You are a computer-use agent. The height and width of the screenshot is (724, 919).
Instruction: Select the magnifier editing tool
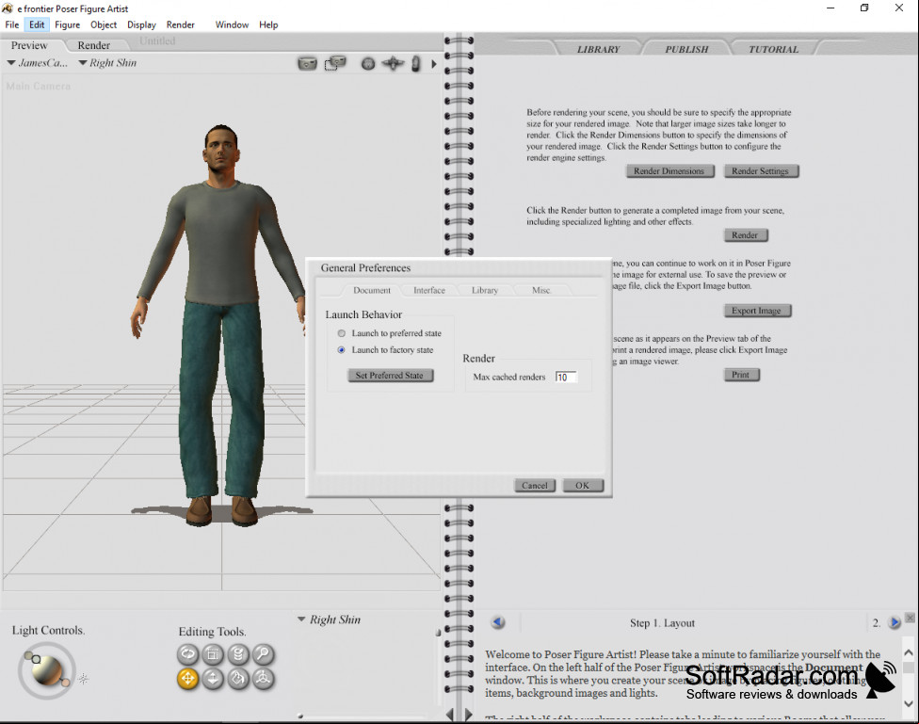pos(263,653)
